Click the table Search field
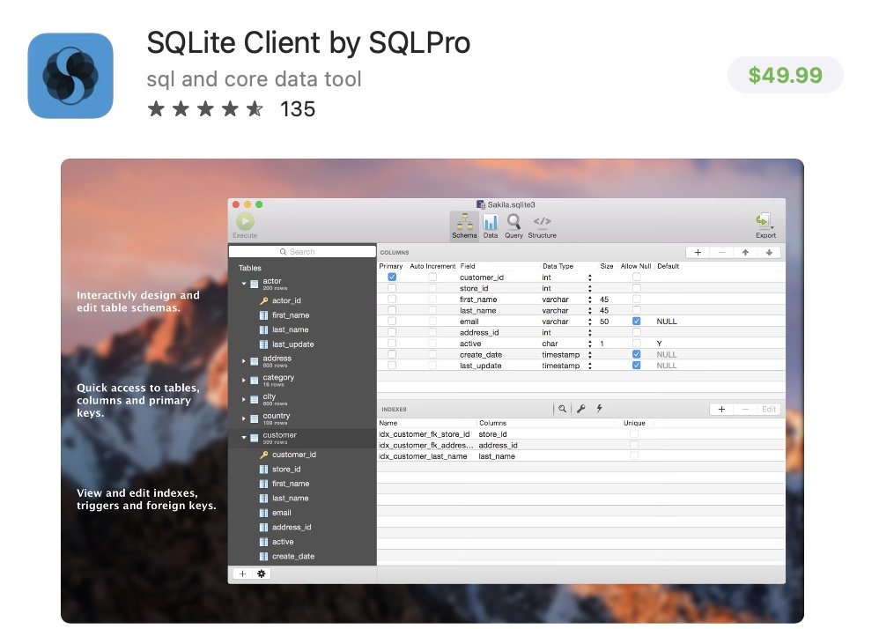The image size is (879, 629). click(302, 252)
